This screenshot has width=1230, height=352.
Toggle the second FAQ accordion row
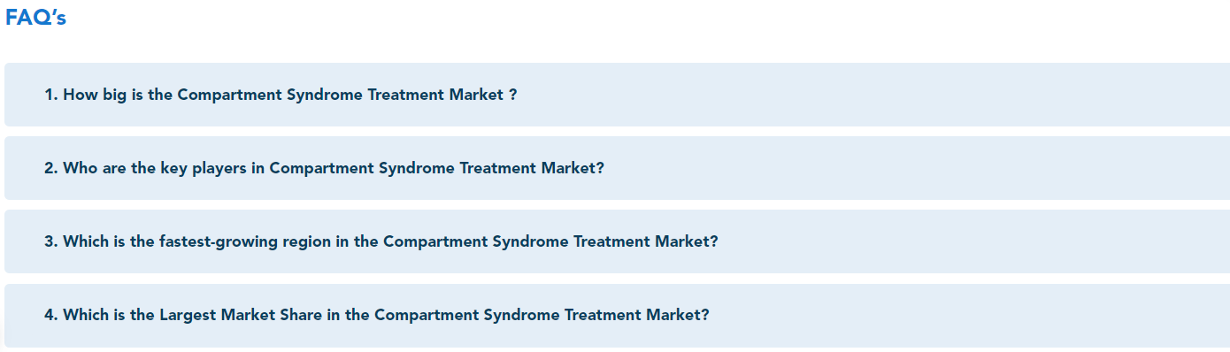[x=617, y=168]
